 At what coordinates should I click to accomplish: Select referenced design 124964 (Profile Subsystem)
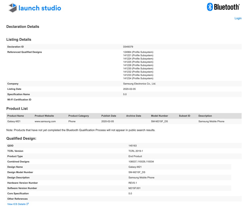pyautogui.click(x=138, y=52)
